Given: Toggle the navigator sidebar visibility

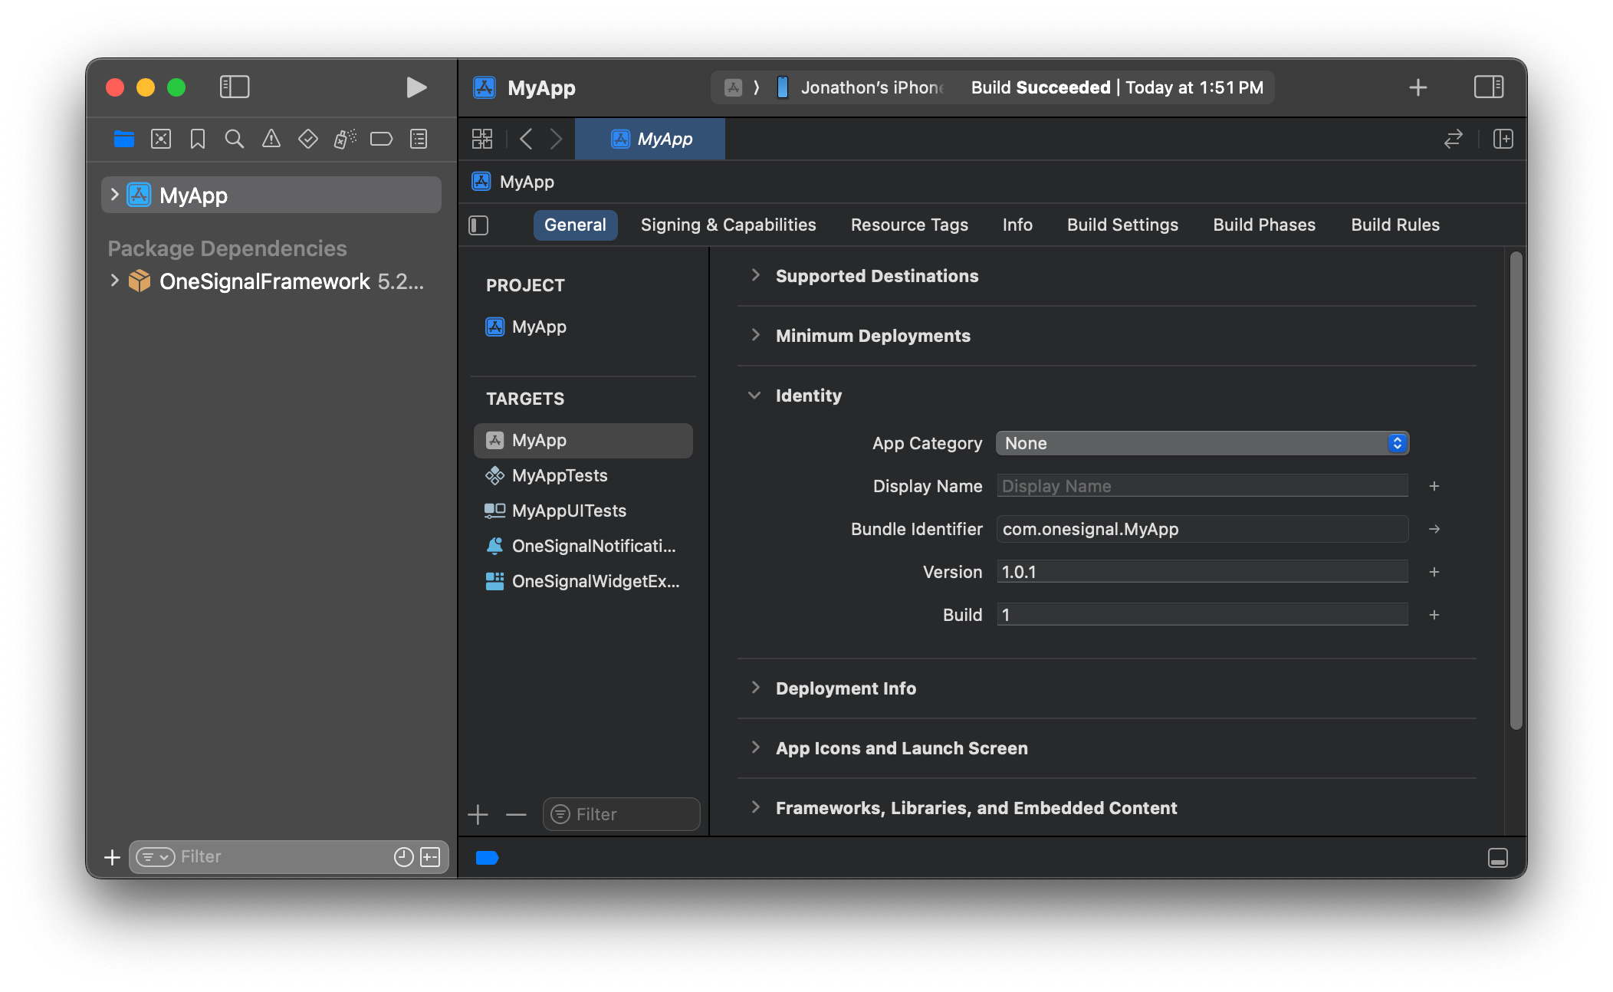Looking at the screenshot, I should 235,87.
